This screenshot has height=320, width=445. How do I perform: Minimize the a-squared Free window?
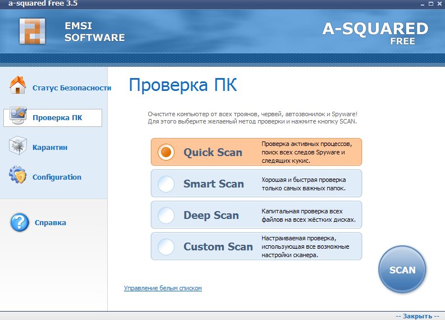[x=423, y=4]
